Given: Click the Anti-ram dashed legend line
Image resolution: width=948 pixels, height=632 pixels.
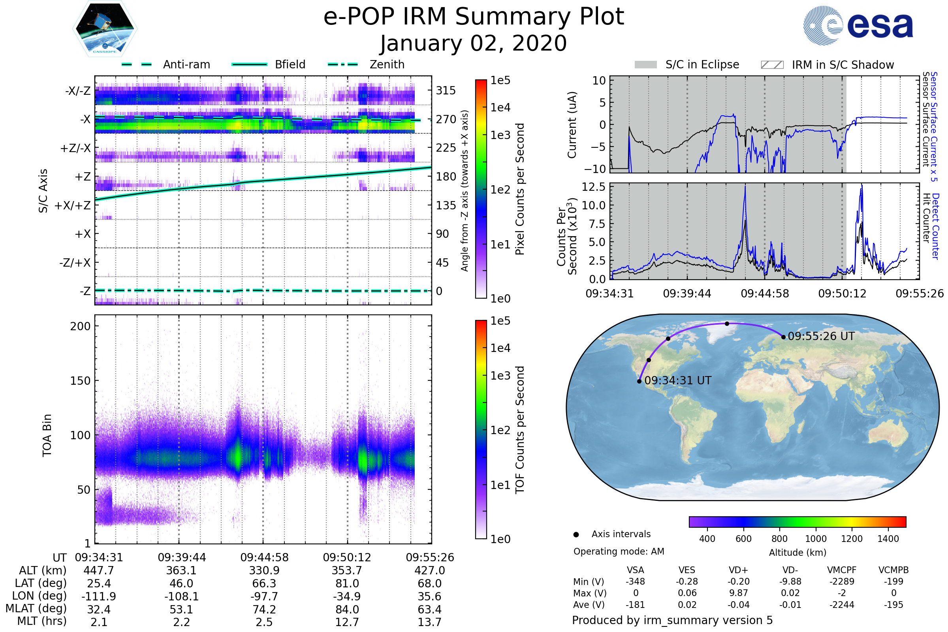Looking at the screenshot, I should 137,64.
